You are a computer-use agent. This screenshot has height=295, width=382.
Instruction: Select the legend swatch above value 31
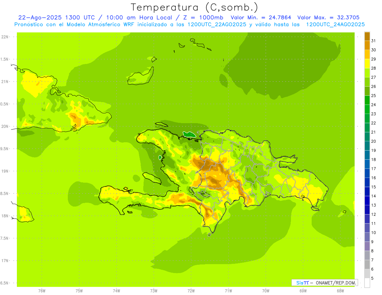tap(367, 36)
